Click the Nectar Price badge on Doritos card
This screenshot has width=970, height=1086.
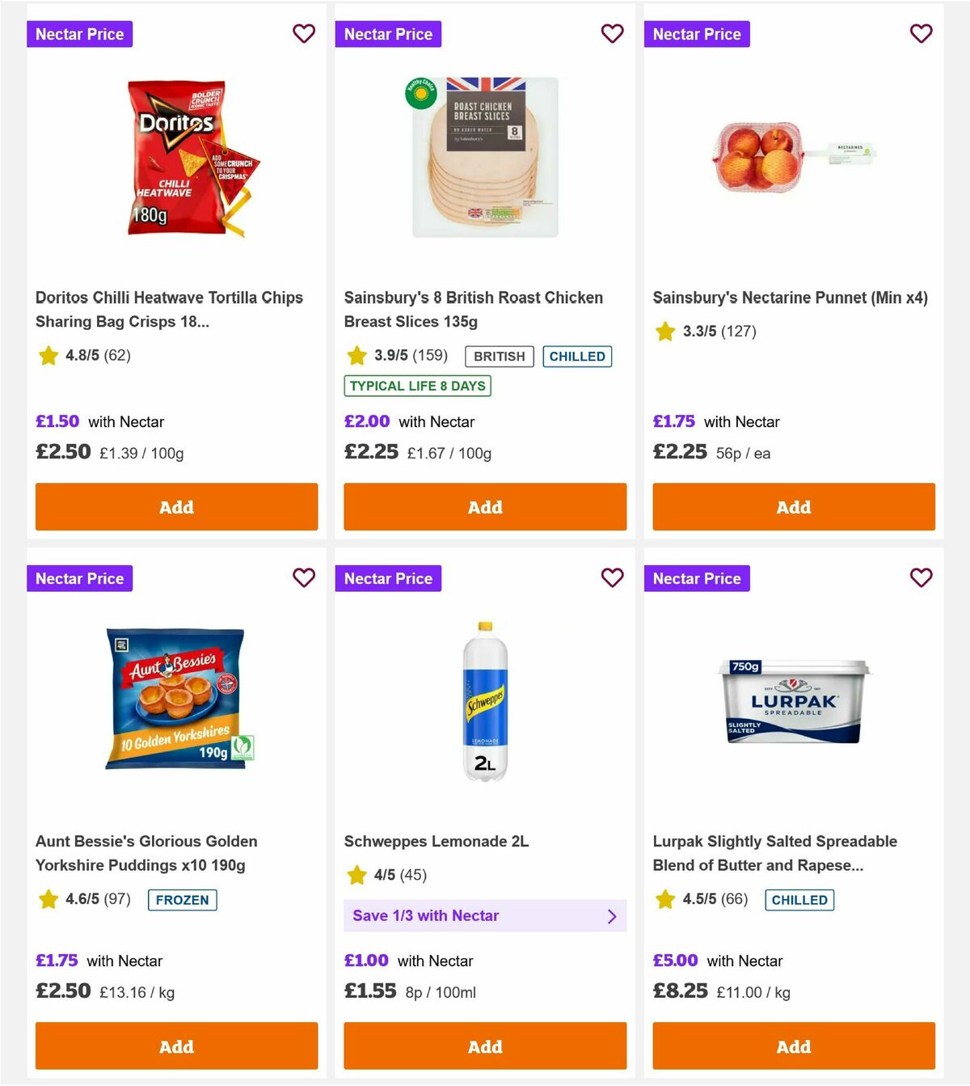click(x=79, y=34)
